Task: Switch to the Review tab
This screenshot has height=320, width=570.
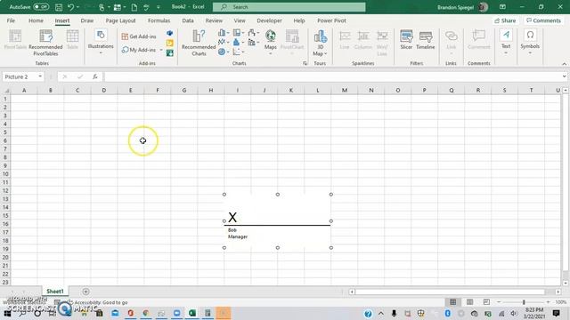Action: [214, 20]
